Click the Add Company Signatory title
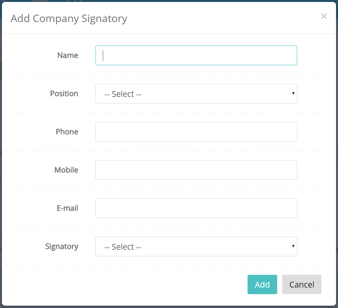338x308 pixels. [x=69, y=19]
